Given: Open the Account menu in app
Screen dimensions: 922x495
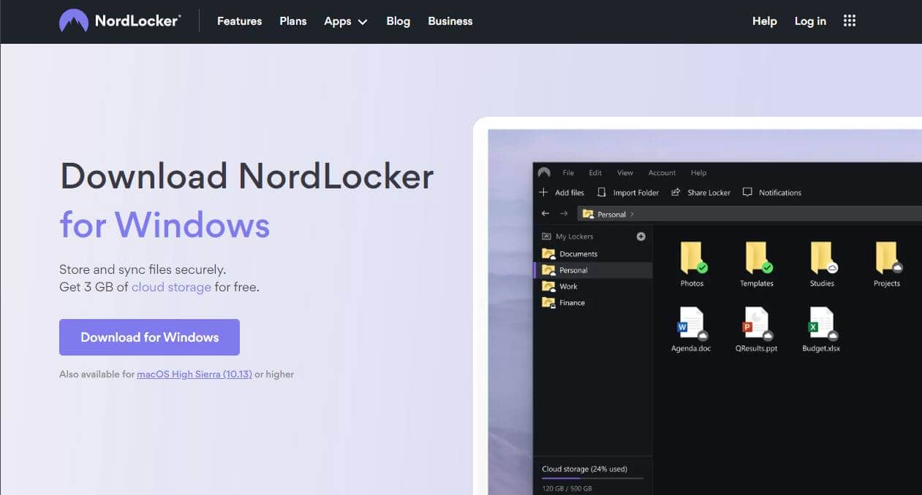Looking at the screenshot, I should (x=661, y=172).
